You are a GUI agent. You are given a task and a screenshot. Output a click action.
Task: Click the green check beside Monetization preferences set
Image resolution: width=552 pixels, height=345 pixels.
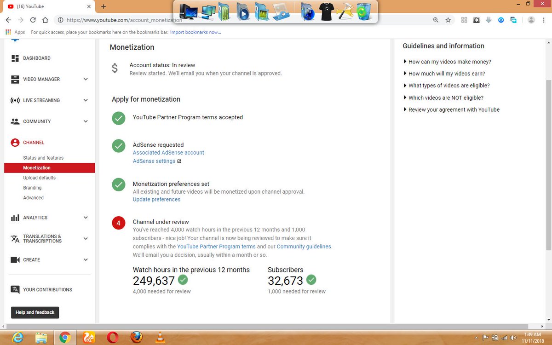tap(119, 184)
